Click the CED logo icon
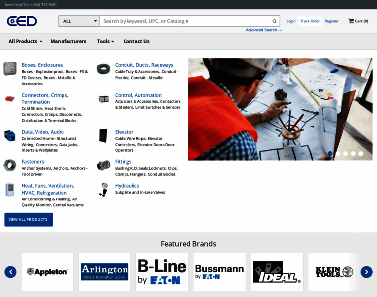The height and width of the screenshot is (297, 377). point(22,21)
